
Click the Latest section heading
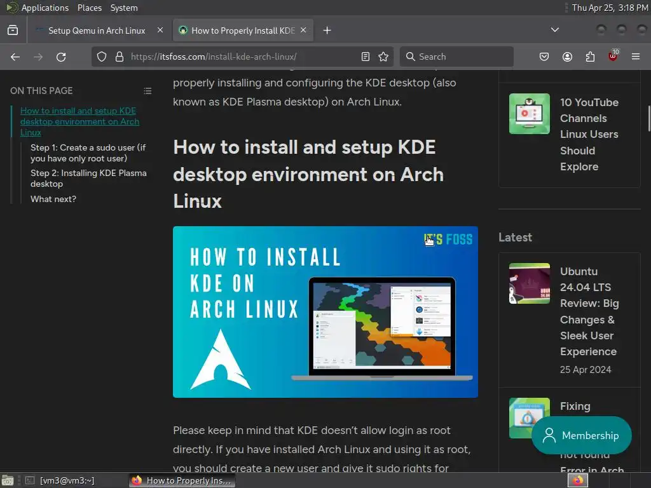tap(515, 238)
